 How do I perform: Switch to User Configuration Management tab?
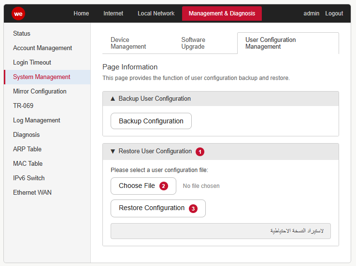pos(288,43)
